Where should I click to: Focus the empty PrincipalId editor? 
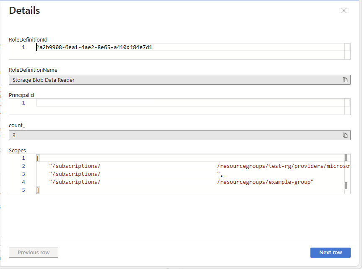pos(189,103)
